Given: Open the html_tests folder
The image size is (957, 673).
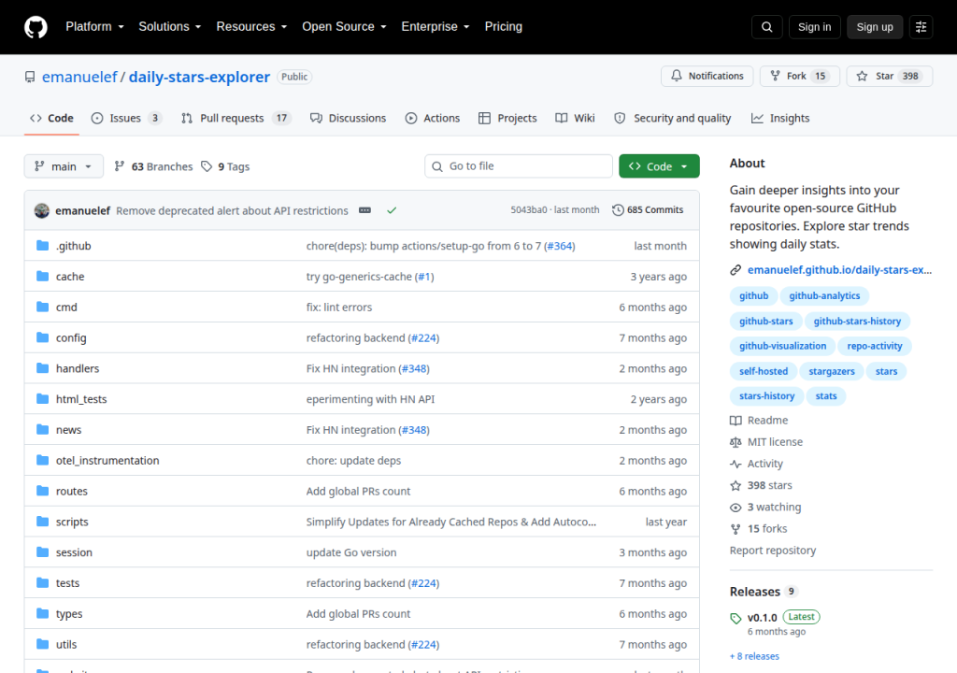Looking at the screenshot, I should tap(81, 399).
